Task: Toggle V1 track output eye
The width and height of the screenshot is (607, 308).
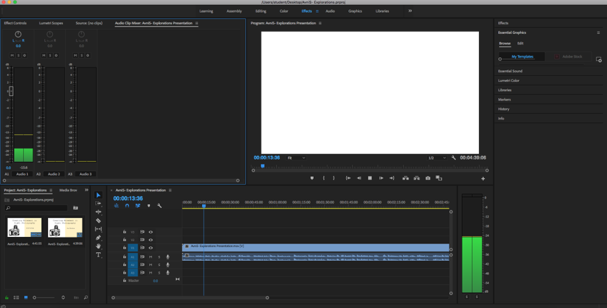Action: tap(151, 248)
